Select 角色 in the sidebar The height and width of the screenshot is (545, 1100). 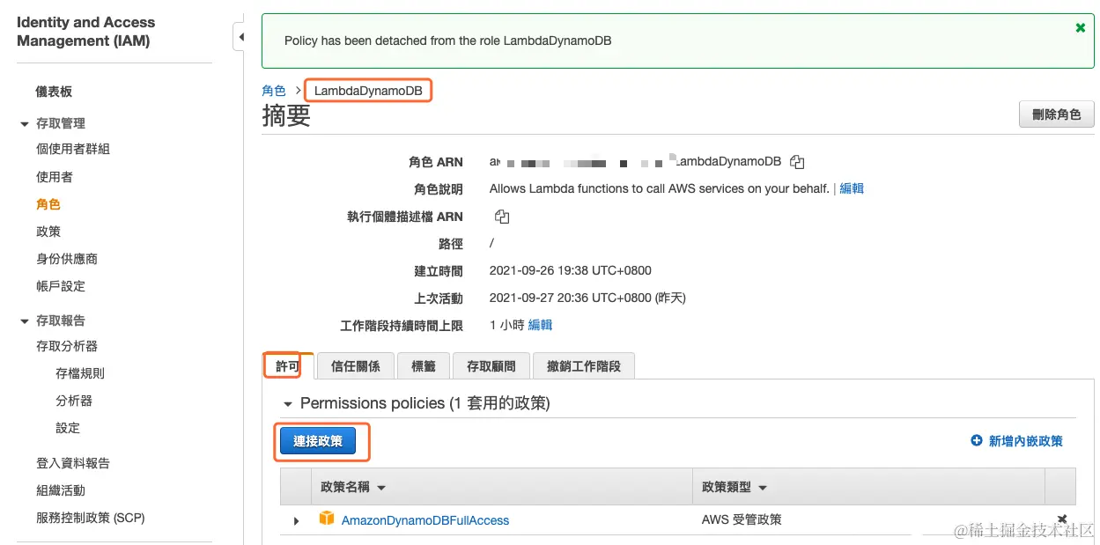(x=48, y=204)
